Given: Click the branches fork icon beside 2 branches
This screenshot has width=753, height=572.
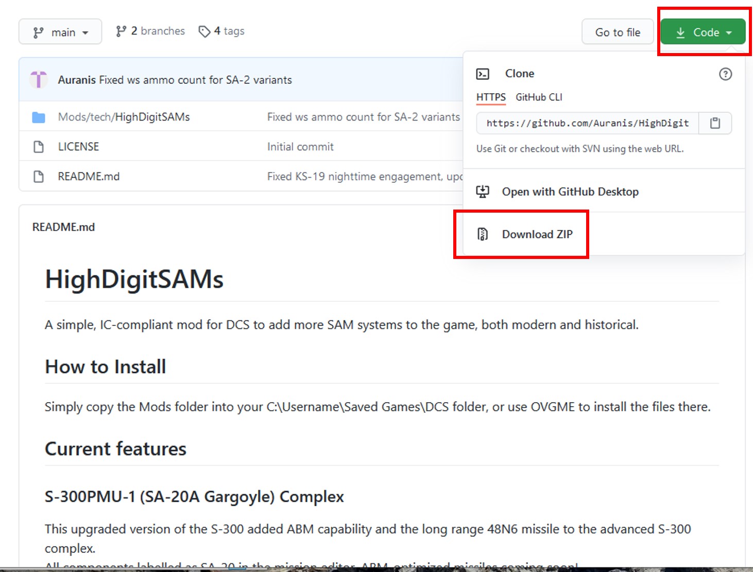Looking at the screenshot, I should [121, 31].
